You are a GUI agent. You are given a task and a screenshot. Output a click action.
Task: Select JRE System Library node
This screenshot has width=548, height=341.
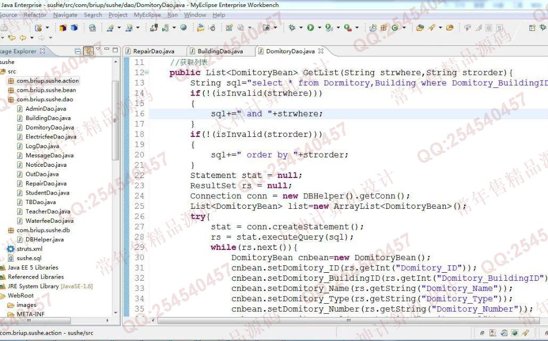[x=50, y=286]
